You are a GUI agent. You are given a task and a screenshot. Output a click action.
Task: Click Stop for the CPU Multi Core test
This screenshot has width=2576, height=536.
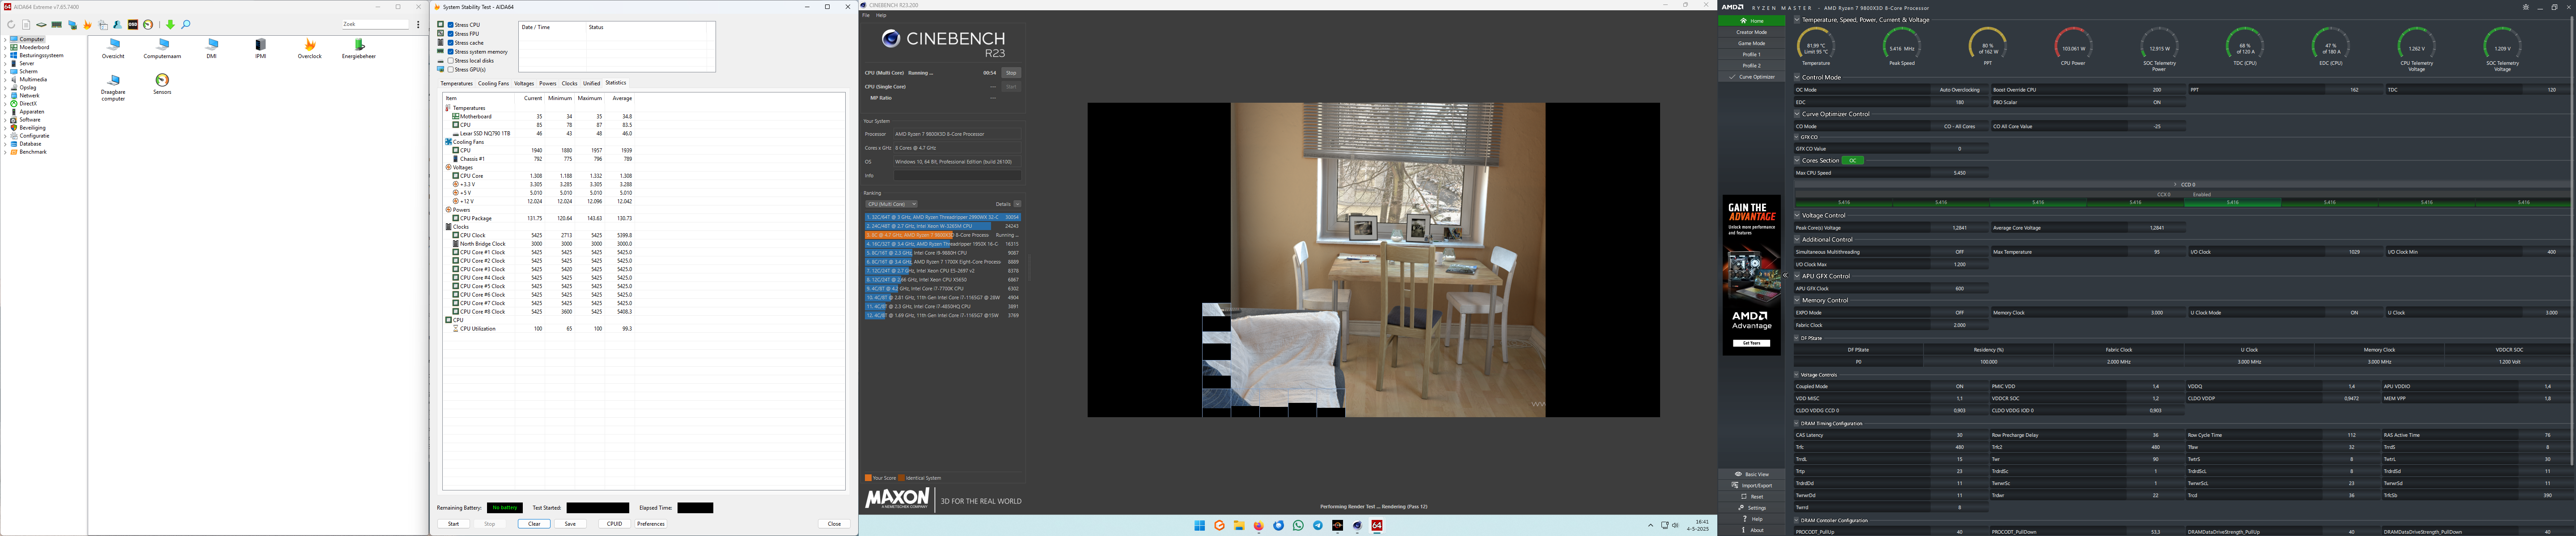click(x=1011, y=73)
